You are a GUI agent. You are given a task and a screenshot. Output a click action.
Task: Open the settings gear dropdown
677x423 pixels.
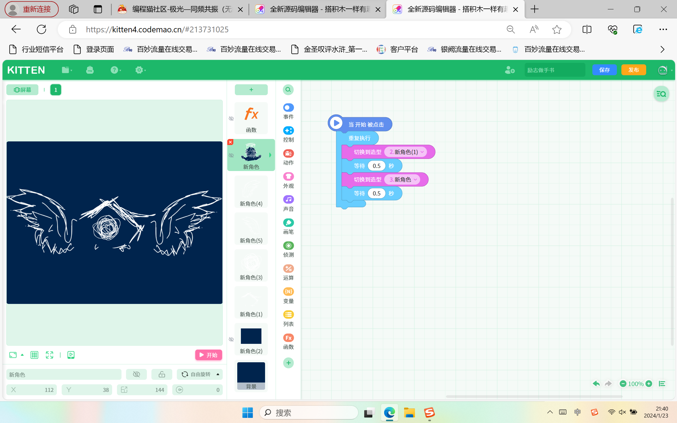(x=140, y=70)
